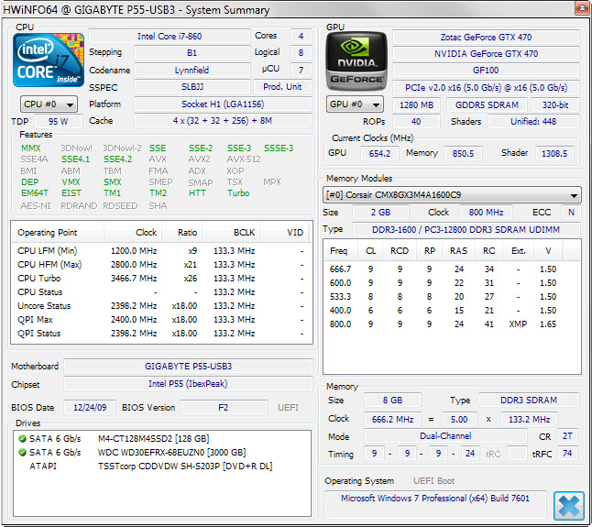Click the green check icon beside WDC WD30EFRX
The image size is (592, 527).
point(22,452)
